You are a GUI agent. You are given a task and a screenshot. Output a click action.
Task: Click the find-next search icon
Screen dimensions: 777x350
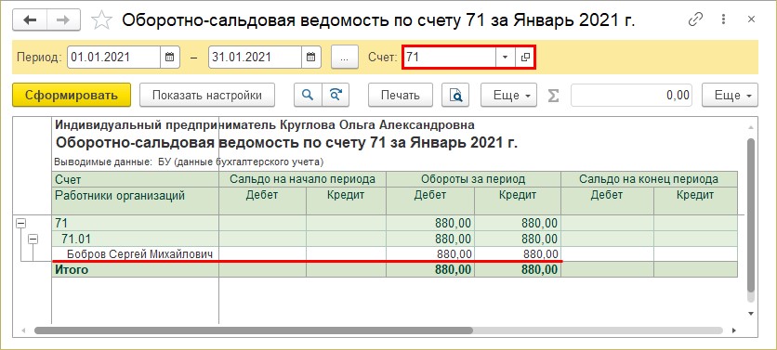[x=336, y=95]
